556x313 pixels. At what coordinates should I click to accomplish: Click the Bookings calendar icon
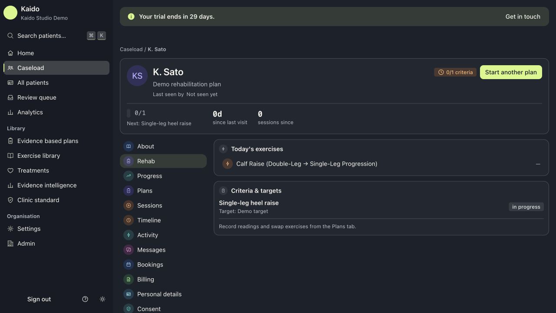(129, 265)
